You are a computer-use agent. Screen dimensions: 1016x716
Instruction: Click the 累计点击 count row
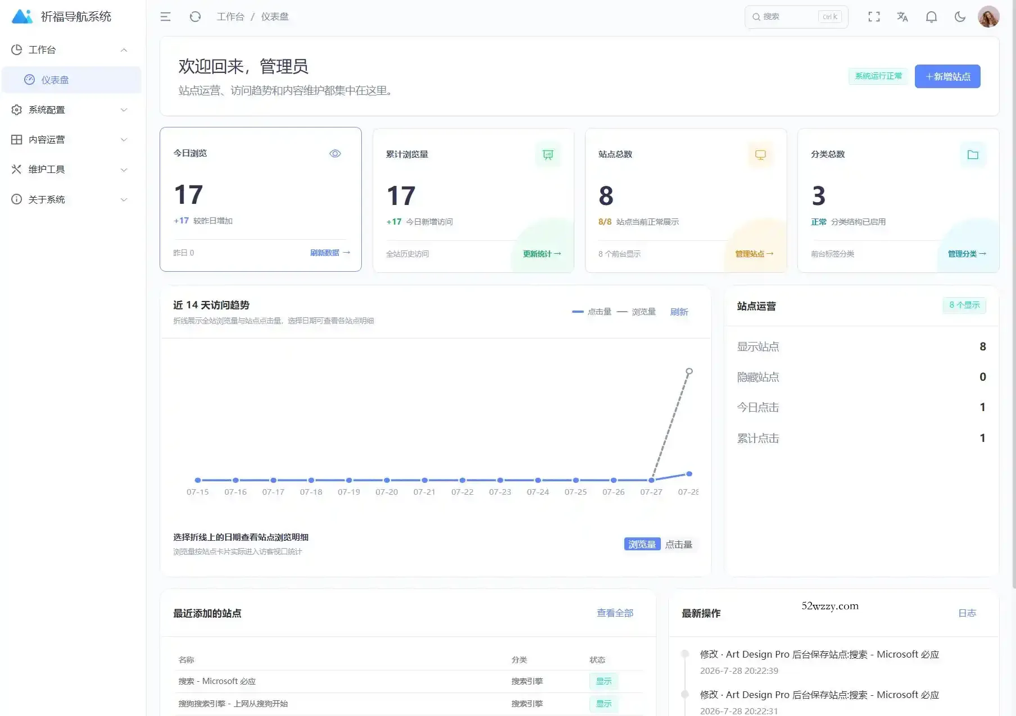pos(861,438)
